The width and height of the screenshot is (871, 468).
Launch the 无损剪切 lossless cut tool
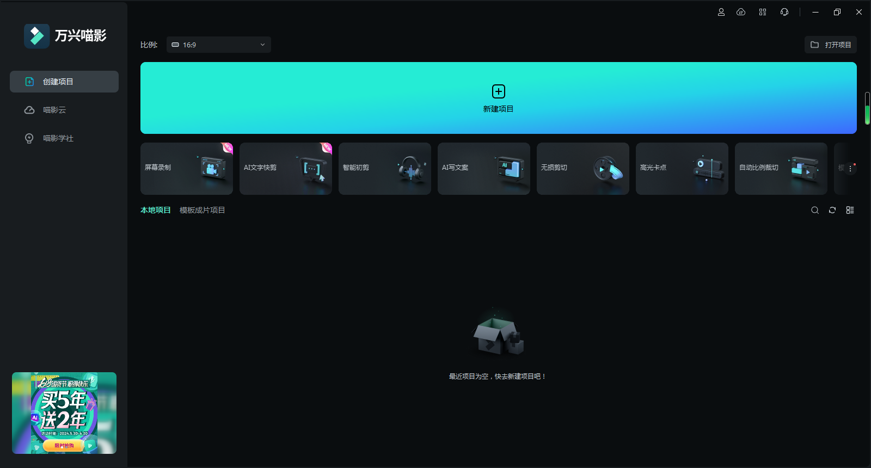pyautogui.click(x=583, y=169)
